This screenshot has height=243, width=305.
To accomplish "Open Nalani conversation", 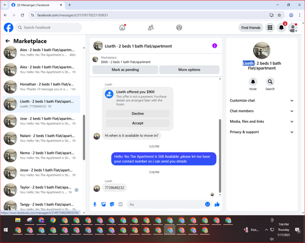I will pos(41,138).
